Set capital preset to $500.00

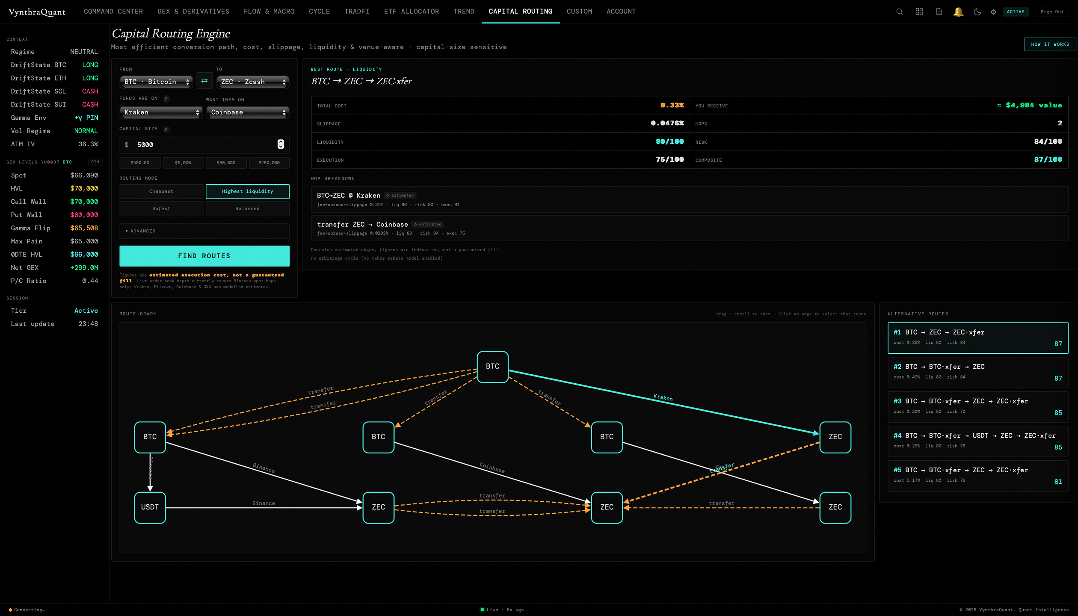tap(140, 163)
